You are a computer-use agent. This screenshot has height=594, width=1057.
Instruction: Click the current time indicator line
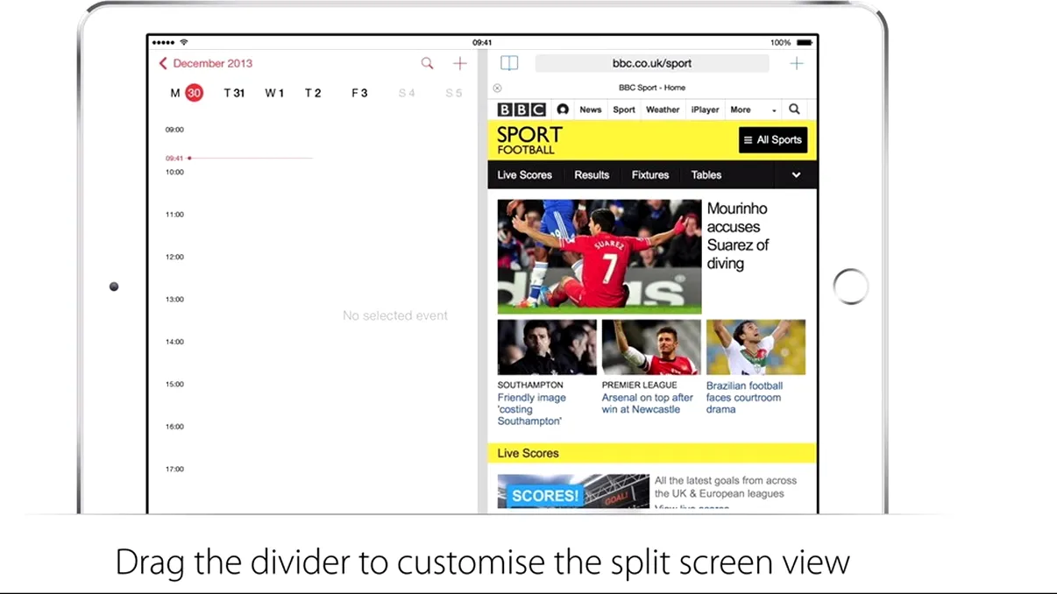tap(250, 158)
